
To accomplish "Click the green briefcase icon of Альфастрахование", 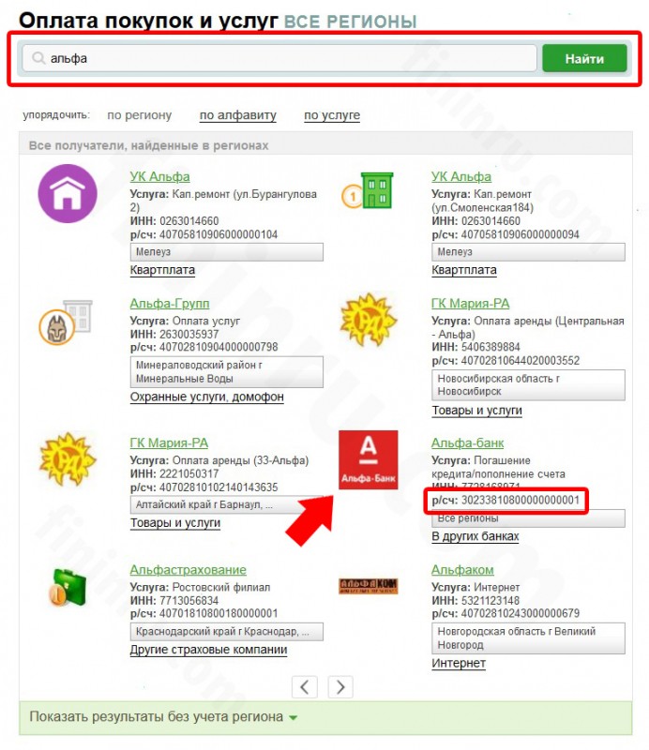I will (68, 588).
